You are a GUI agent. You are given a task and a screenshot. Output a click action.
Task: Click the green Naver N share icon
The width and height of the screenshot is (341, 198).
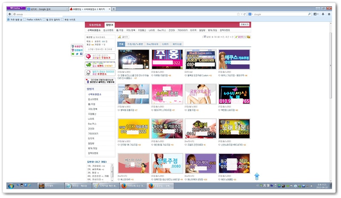click(73, 54)
